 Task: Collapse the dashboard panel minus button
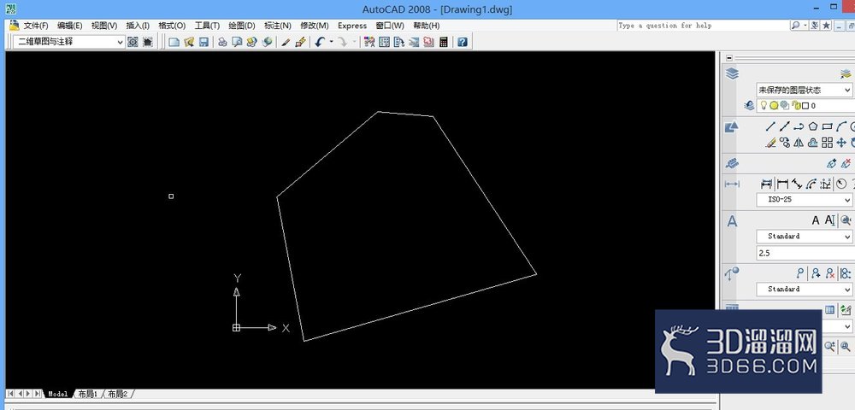click(729, 58)
